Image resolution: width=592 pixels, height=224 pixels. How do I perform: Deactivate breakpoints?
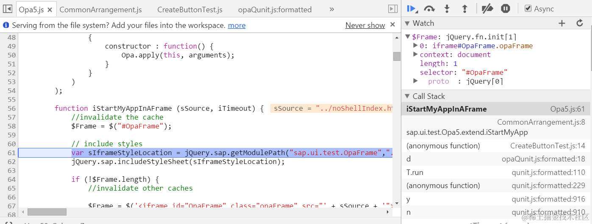coord(488,8)
